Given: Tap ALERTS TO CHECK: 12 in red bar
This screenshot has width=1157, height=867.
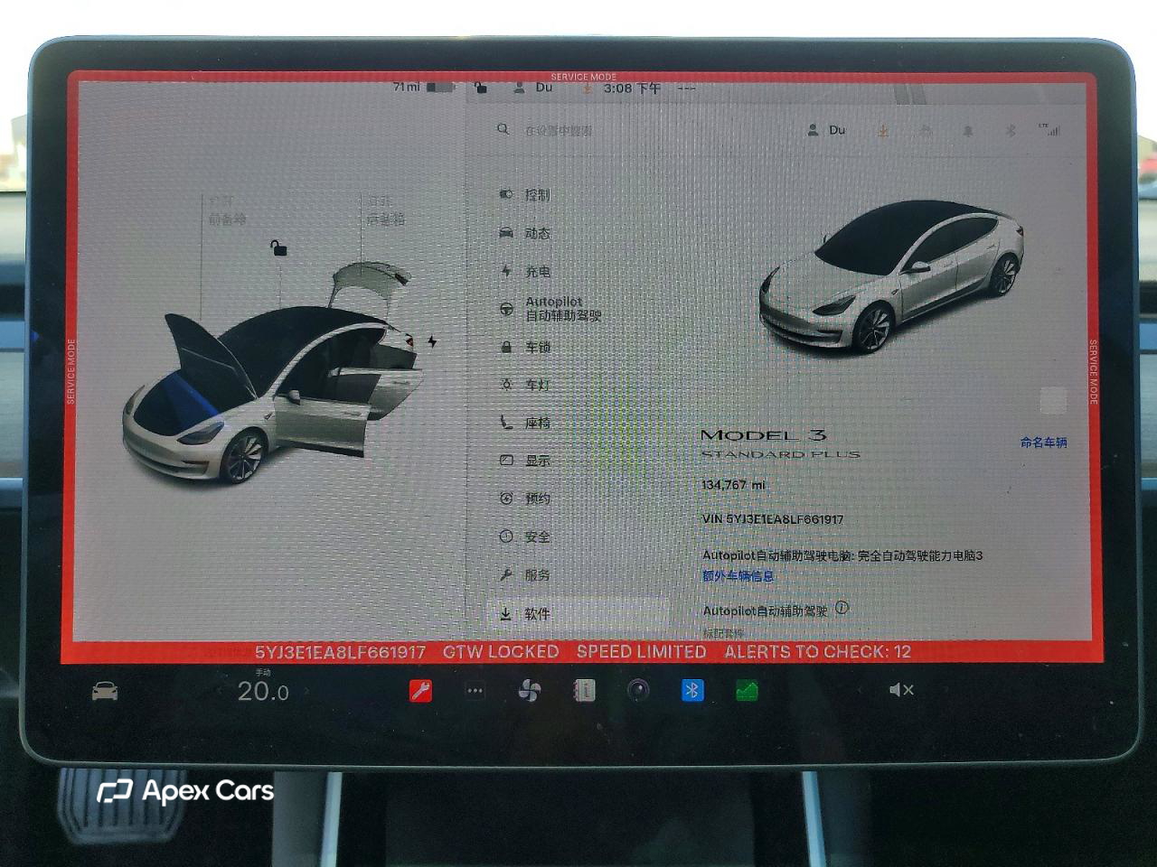Looking at the screenshot, I should coord(817,651).
